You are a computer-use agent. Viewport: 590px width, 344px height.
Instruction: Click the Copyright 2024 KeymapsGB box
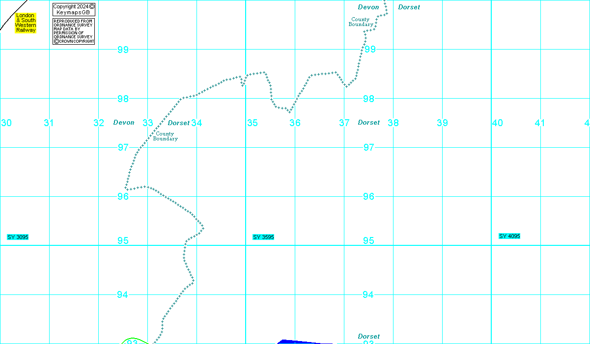click(73, 9)
